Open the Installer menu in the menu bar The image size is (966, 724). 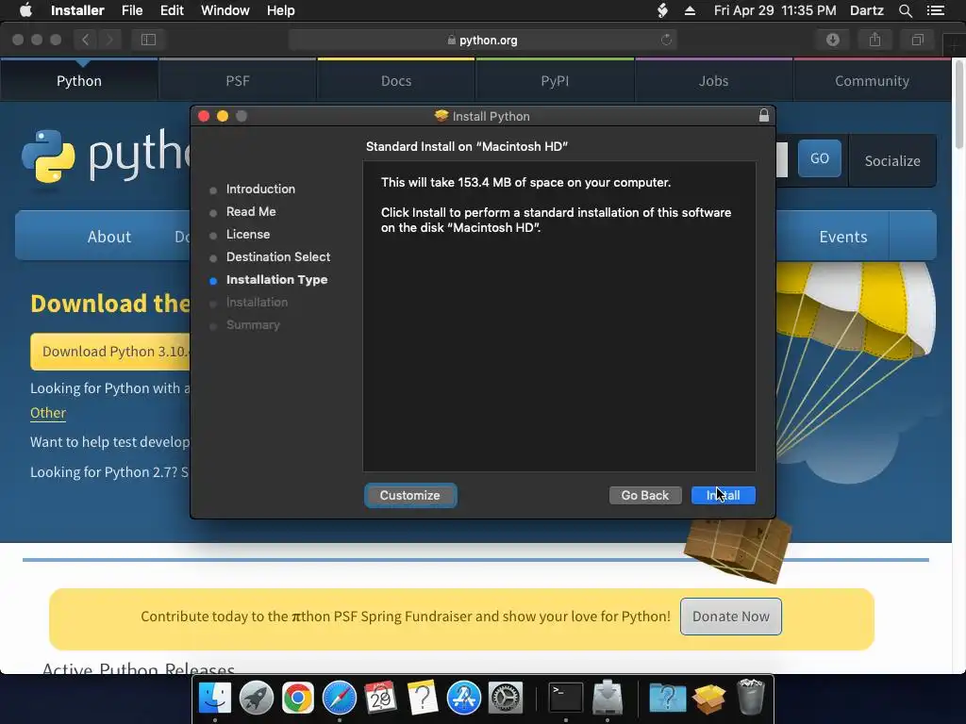coord(77,10)
